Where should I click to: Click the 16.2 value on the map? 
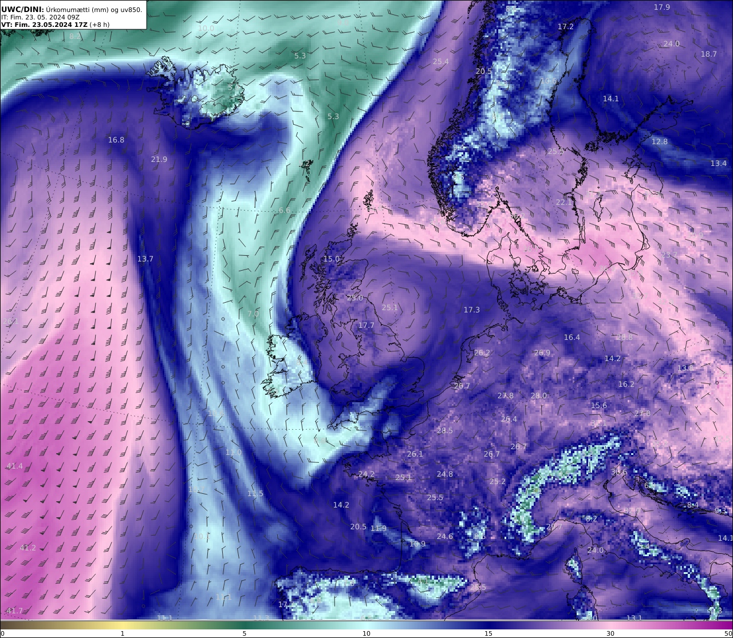(626, 384)
